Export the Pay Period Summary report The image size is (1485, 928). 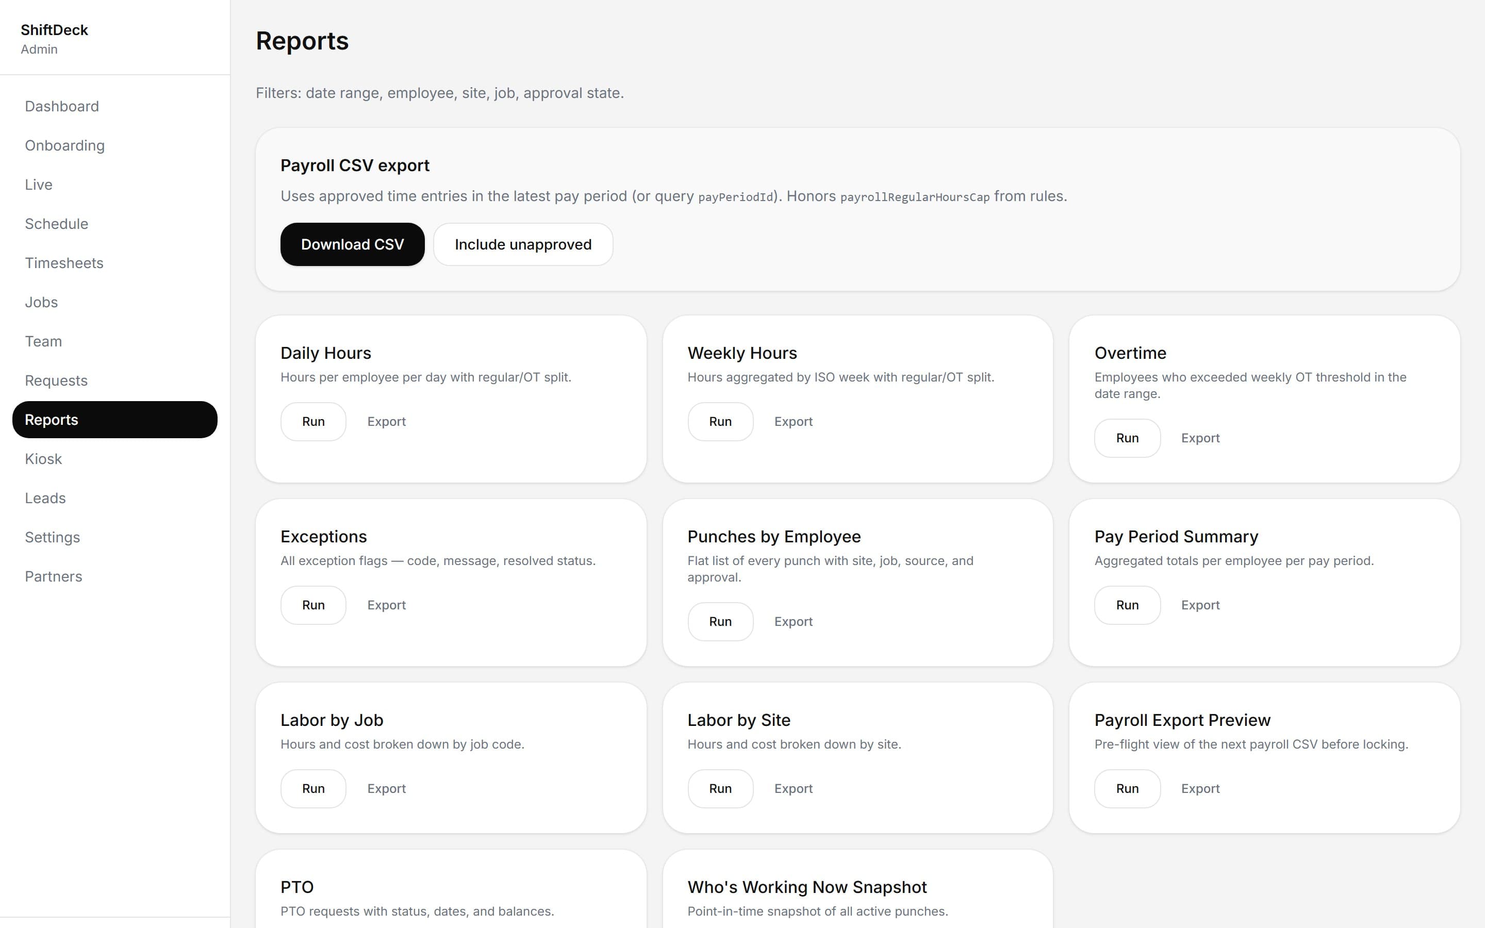[x=1200, y=605]
